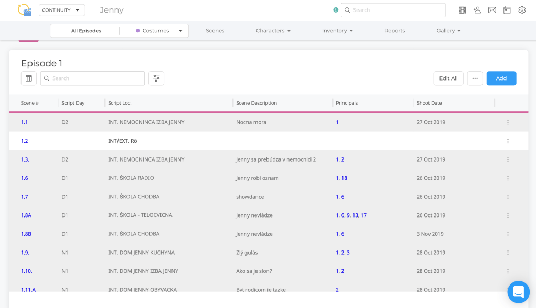Click the film strip icon in header
The height and width of the screenshot is (308, 536).
tap(462, 10)
